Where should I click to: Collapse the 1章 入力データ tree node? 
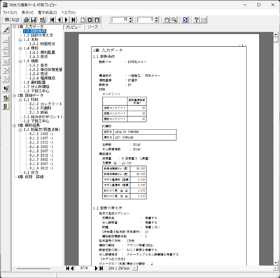15,27
